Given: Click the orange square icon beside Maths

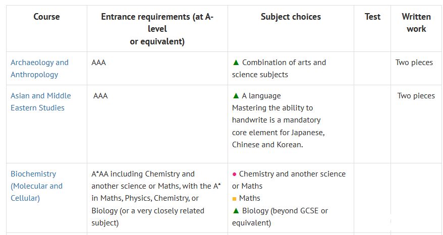Looking at the screenshot, I should click(234, 199).
